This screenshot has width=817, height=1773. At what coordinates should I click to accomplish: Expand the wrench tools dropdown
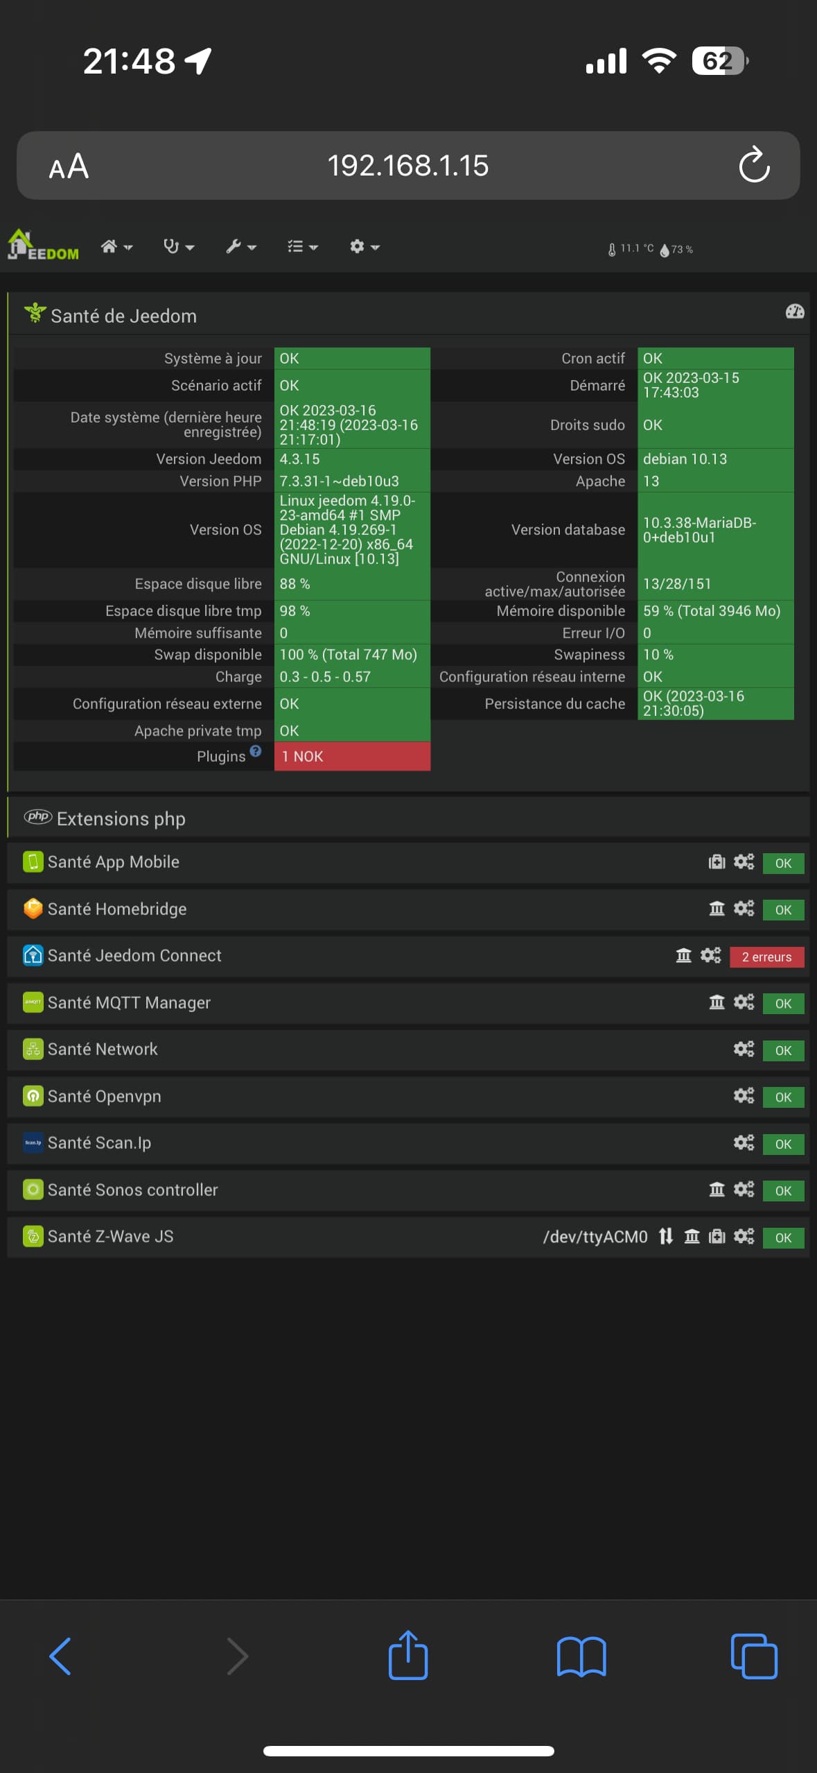pos(240,247)
